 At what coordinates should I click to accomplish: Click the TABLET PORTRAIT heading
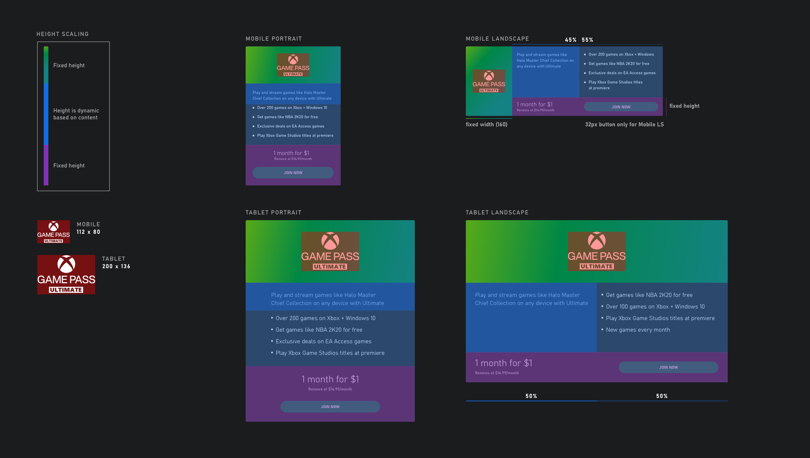pyautogui.click(x=273, y=212)
